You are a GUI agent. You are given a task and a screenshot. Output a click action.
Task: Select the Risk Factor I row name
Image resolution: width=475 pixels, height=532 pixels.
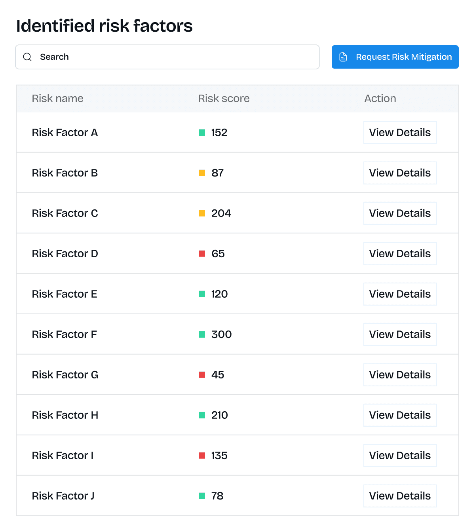tap(63, 456)
